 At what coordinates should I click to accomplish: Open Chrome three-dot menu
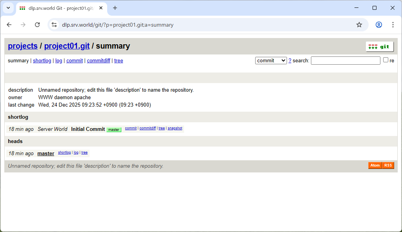pyautogui.click(x=393, y=25)
